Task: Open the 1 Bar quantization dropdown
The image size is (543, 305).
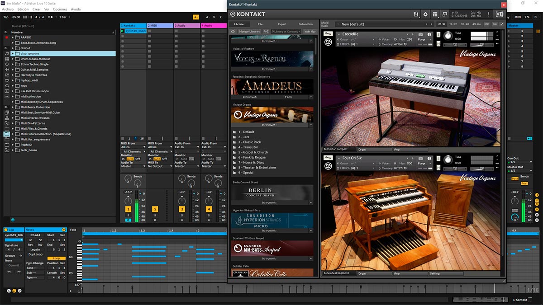Action: click(64, 17)
